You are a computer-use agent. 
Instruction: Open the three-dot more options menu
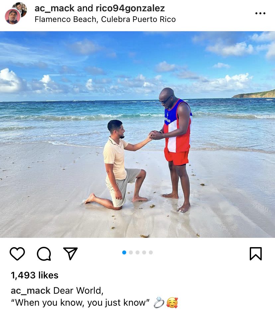coord(260,13)
